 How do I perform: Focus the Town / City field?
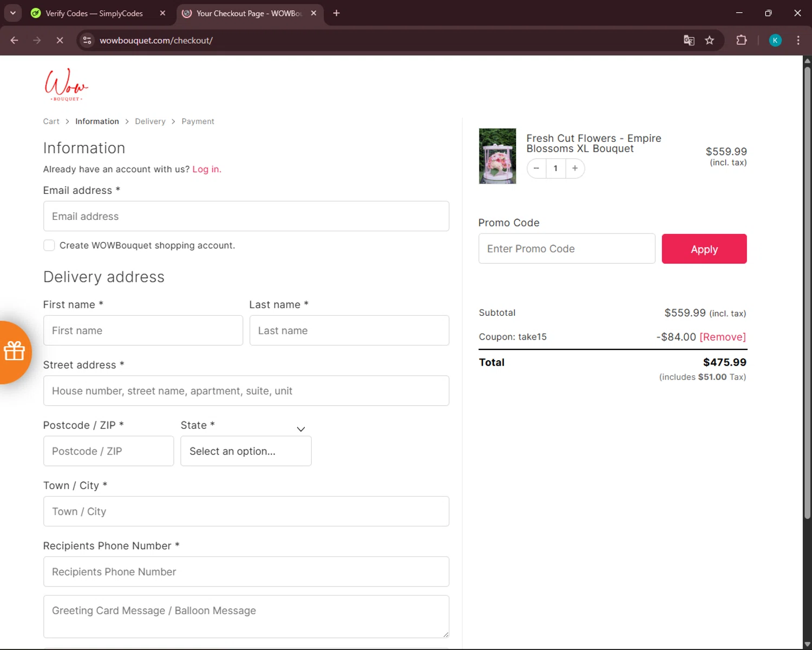click(x=246, y=511)
